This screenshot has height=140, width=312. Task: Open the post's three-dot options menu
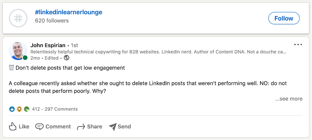coord(298,45)
